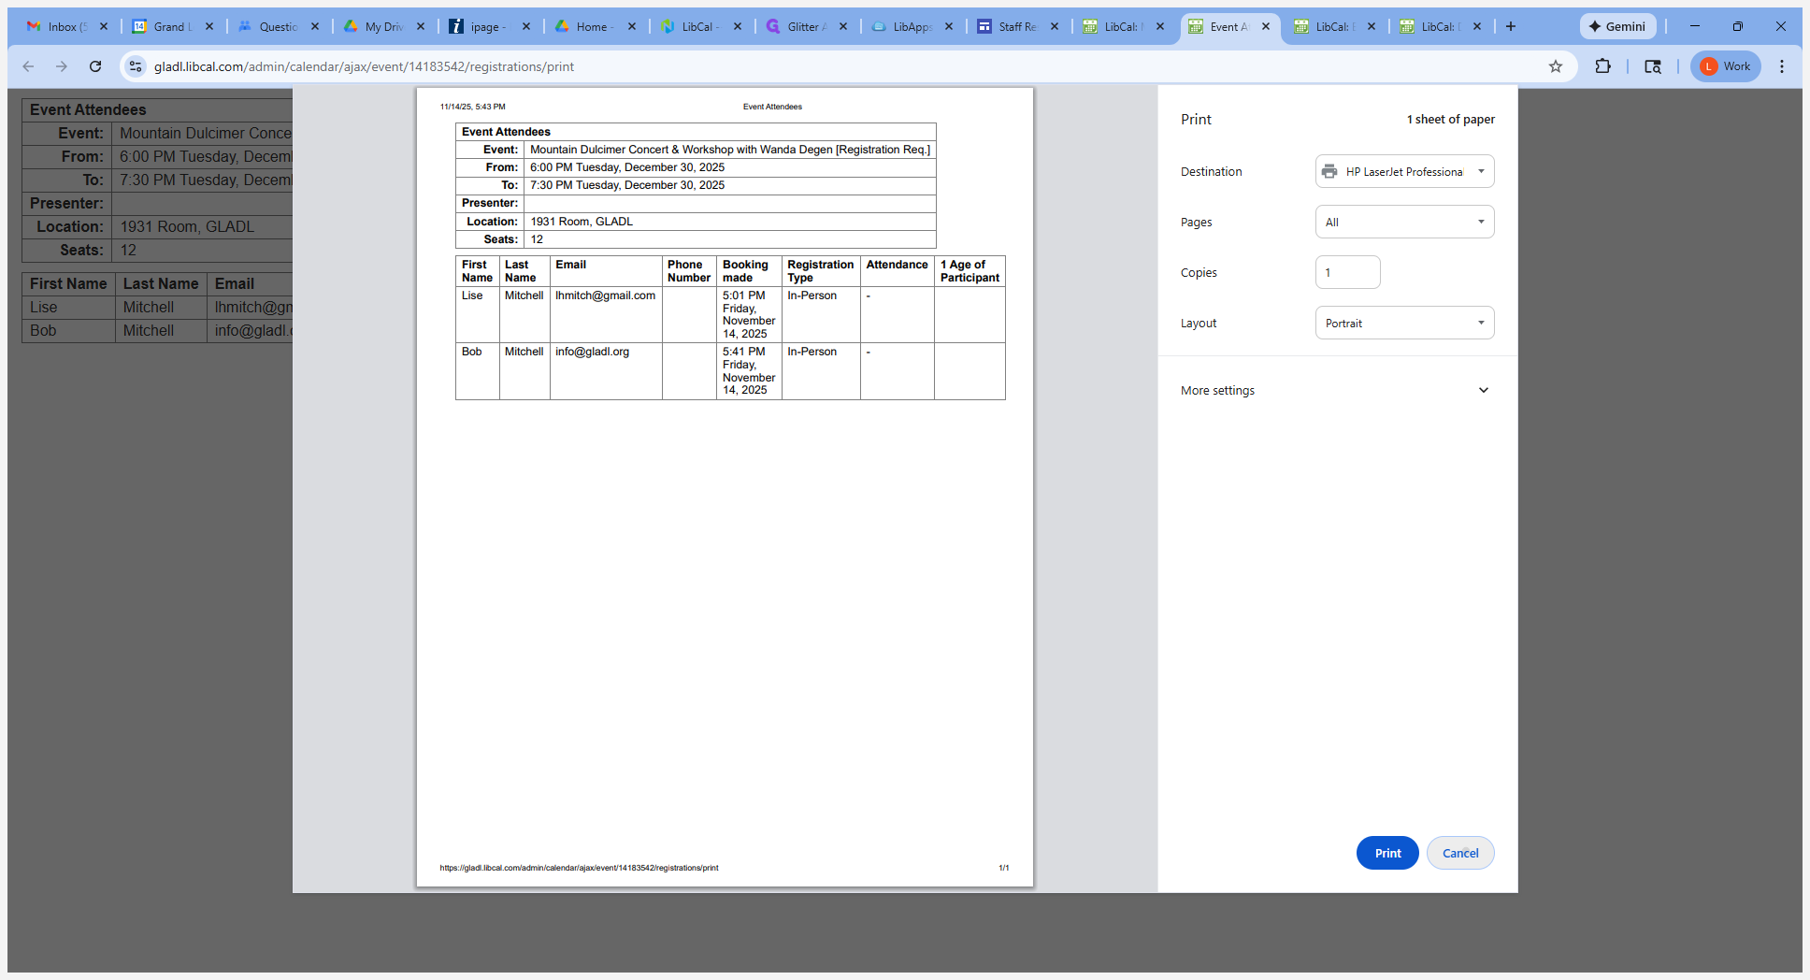Open a new tab with plus icon
The image size is (1810, 980).
tap(1511, 26)
